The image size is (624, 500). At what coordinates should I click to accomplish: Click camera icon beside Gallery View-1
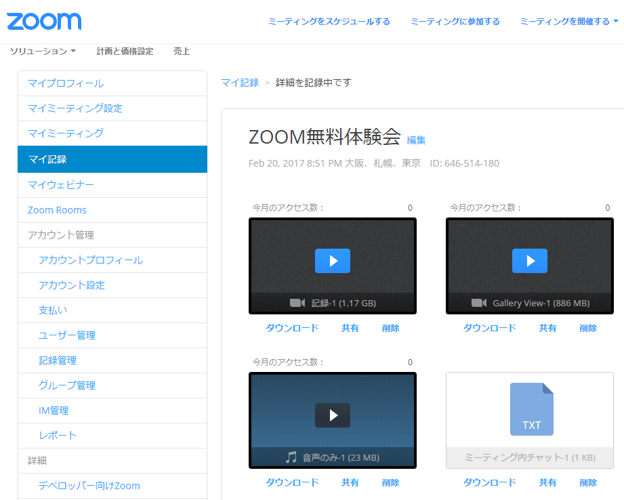479,303
